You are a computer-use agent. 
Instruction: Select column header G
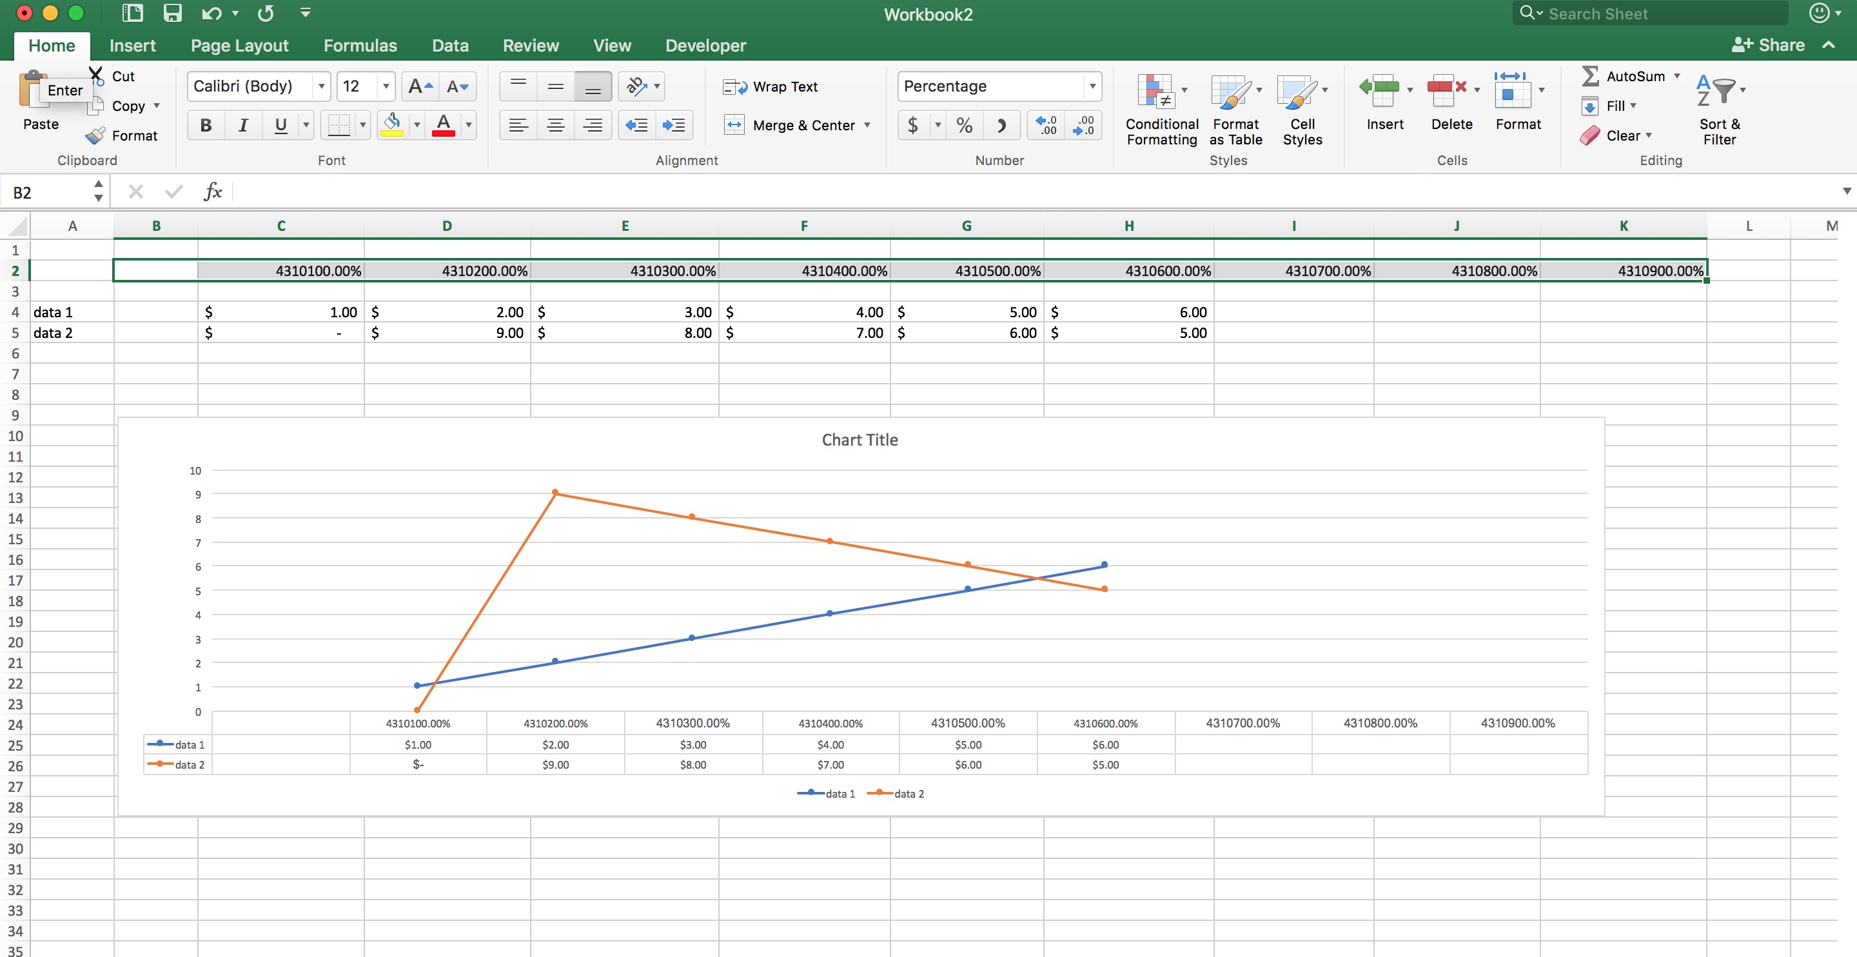pos(966,226)
